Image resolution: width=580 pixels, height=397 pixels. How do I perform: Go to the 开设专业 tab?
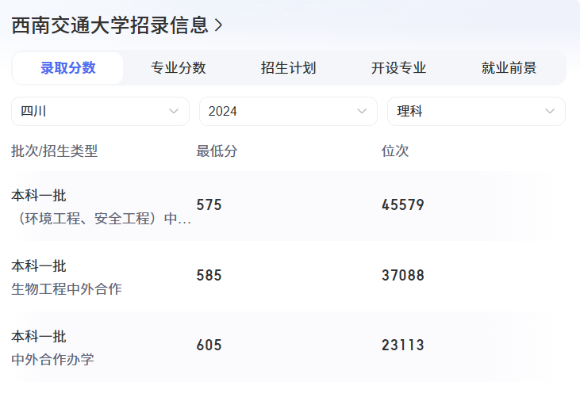[x=399, y=68]
